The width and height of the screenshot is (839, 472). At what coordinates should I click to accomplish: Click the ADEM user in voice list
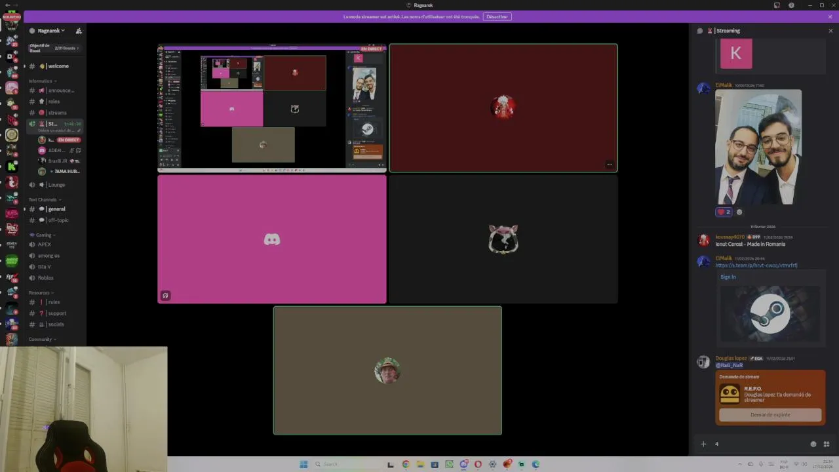pos(59,151)
